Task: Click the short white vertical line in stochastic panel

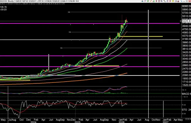Action: (163, 109)
